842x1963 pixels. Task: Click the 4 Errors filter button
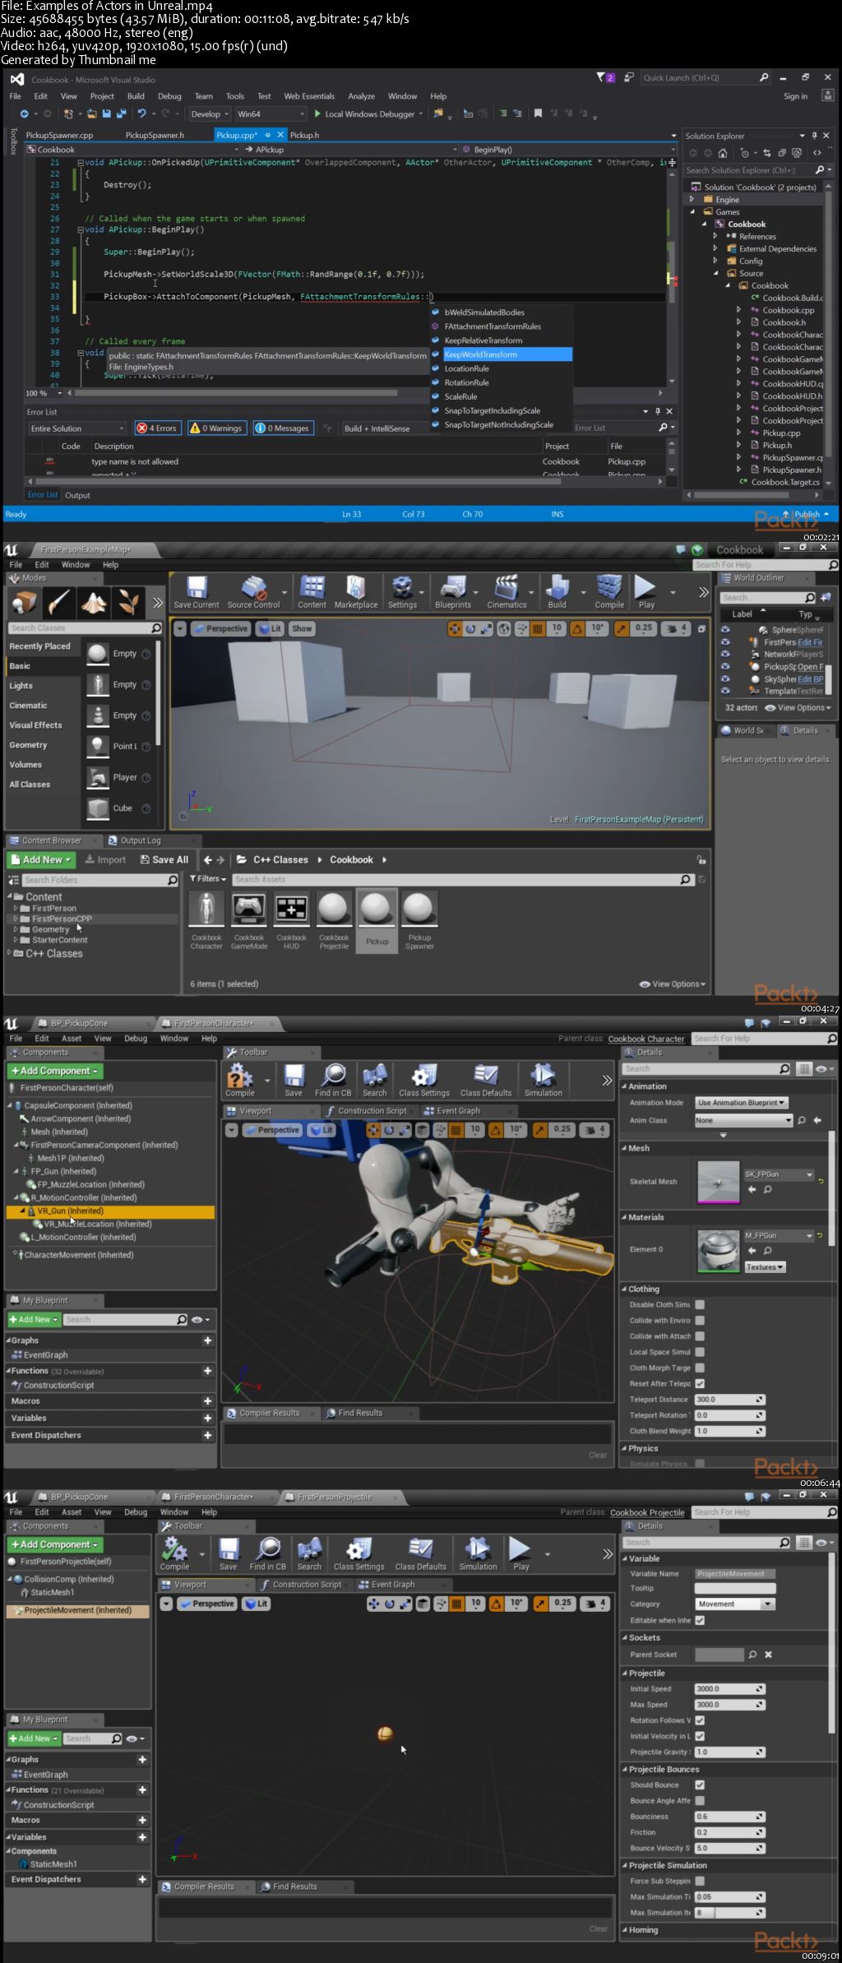tap(157, 428)
